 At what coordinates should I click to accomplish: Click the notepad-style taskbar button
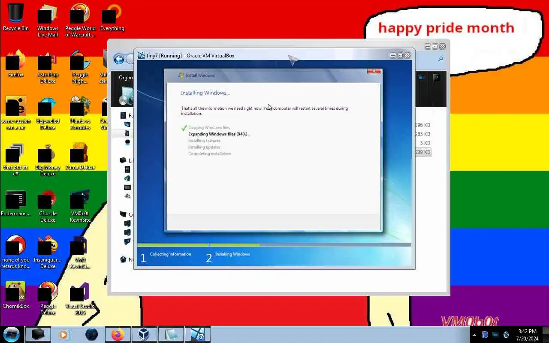click(171, 334)
